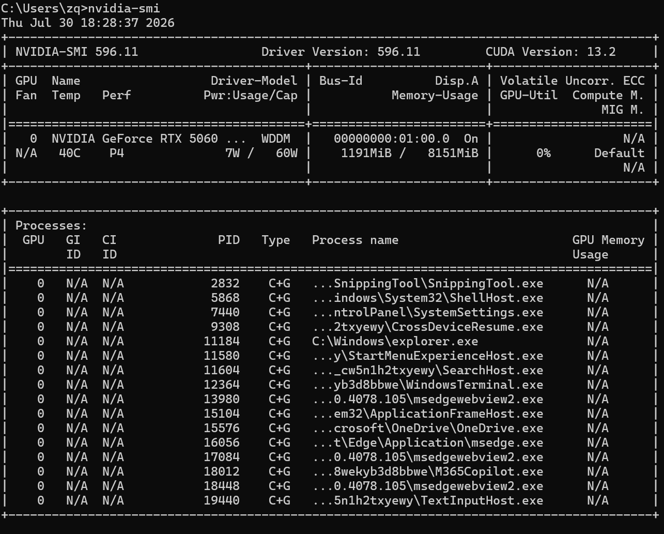Click the PID value 11604

coord(222,370)
